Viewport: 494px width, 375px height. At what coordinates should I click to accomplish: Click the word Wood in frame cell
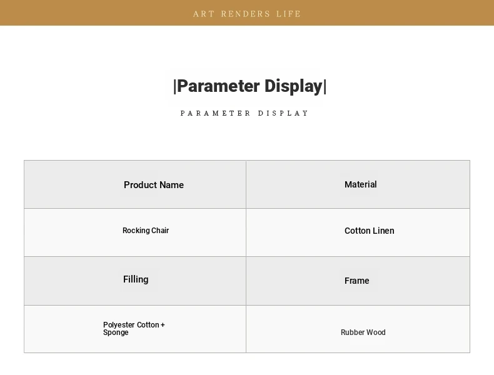point(376,332)
